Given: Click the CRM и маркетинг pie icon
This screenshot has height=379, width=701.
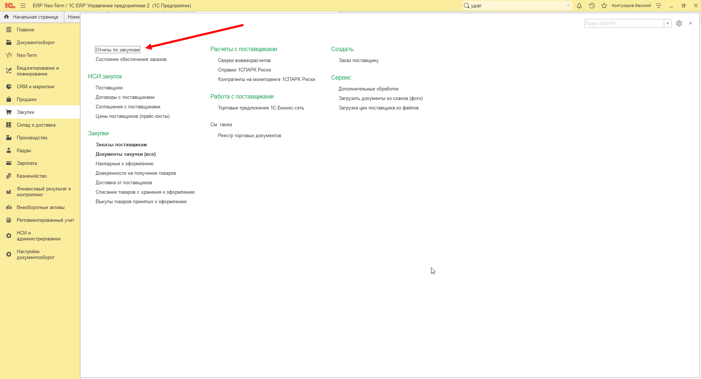Looking at the screenshot, I should point(9,86).
